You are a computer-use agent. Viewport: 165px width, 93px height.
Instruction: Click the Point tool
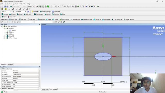[x=4, y=17]
